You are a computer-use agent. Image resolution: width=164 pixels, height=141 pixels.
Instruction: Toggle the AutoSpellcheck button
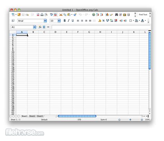(55, 15)
